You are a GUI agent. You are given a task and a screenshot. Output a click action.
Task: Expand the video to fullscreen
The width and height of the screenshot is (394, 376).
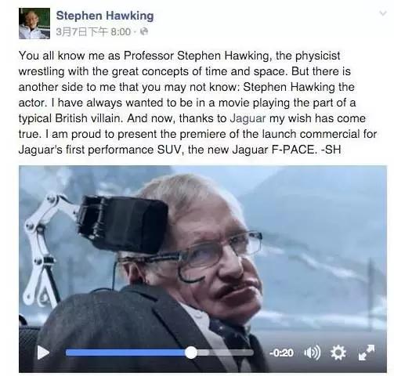tap(367, 352)
